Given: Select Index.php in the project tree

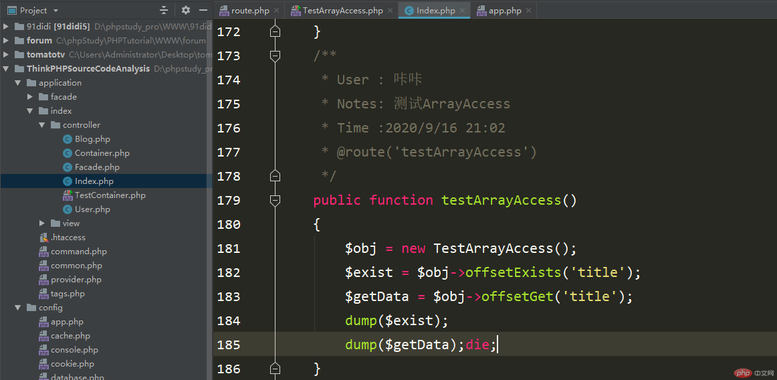Looking at the screenshot, I should tap(94, 181).
